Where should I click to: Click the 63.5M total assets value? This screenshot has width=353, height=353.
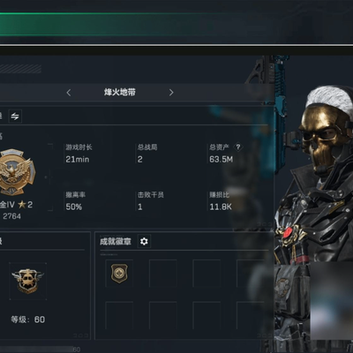(221, 160)
